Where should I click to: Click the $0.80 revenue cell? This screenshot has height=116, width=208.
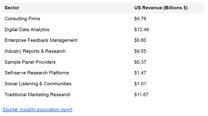click(x=140, y=40)
